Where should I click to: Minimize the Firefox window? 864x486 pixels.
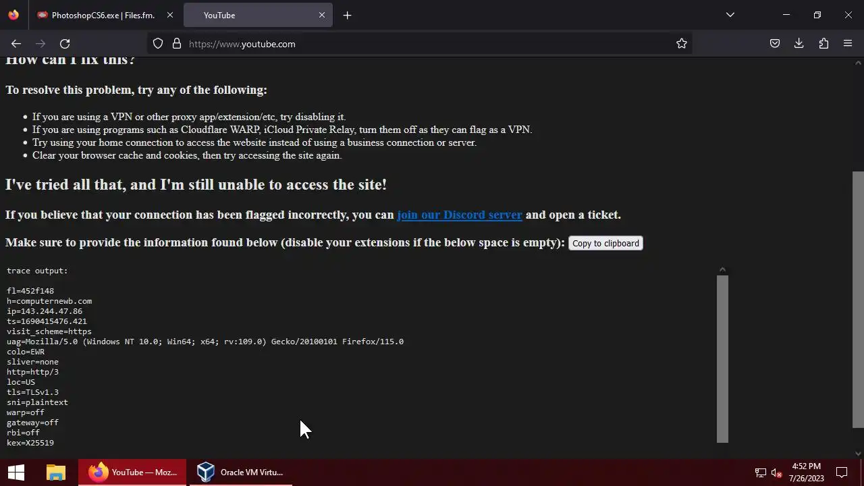(x=786, y=15)
